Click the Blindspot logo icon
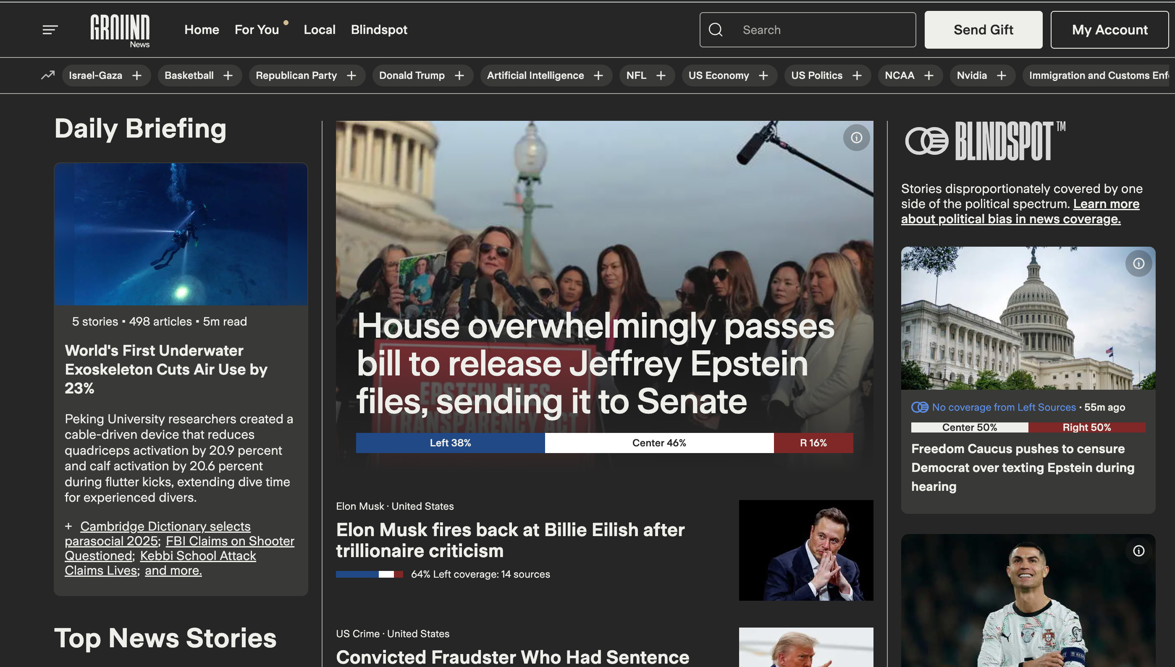Viewport: 1175px width, 667px height. (926, 141)
